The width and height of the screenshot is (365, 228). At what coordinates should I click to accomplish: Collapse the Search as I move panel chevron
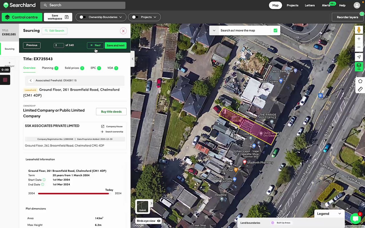[214, 30]
